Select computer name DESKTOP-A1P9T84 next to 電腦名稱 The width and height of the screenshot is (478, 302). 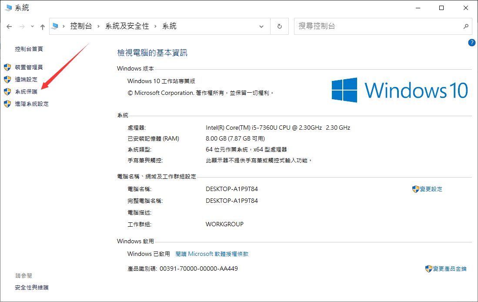(232, 189)
